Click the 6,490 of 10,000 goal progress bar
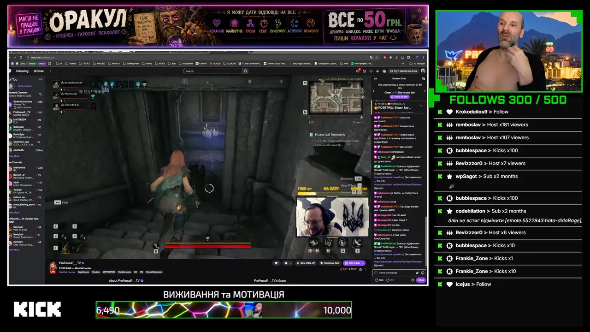Viewport: 590px width, 332px height. (224, 310)
